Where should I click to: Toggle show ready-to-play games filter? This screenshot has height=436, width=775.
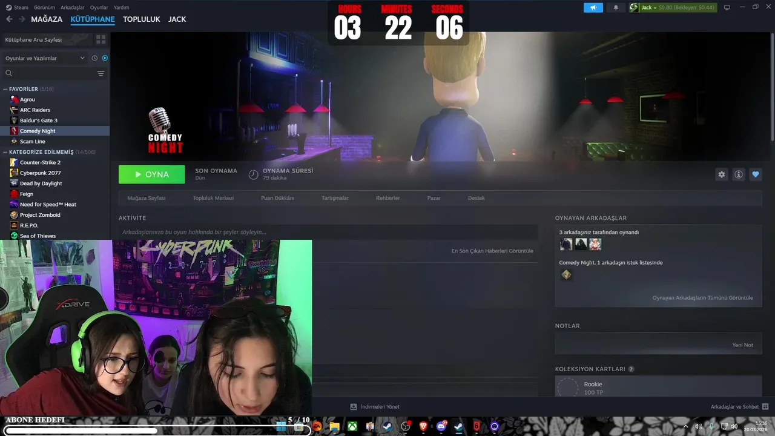105,58
